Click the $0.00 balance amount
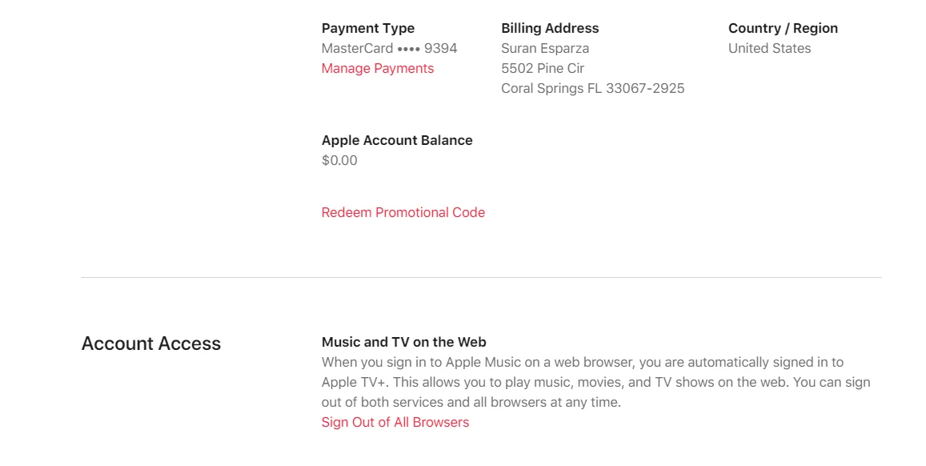This screenshot has width=926, height=466. point(339,161)
